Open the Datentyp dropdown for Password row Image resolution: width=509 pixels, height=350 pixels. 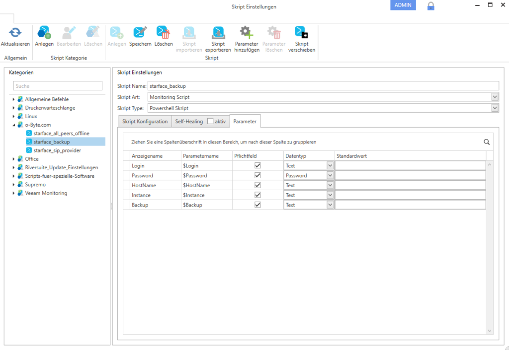coord(330,176)
